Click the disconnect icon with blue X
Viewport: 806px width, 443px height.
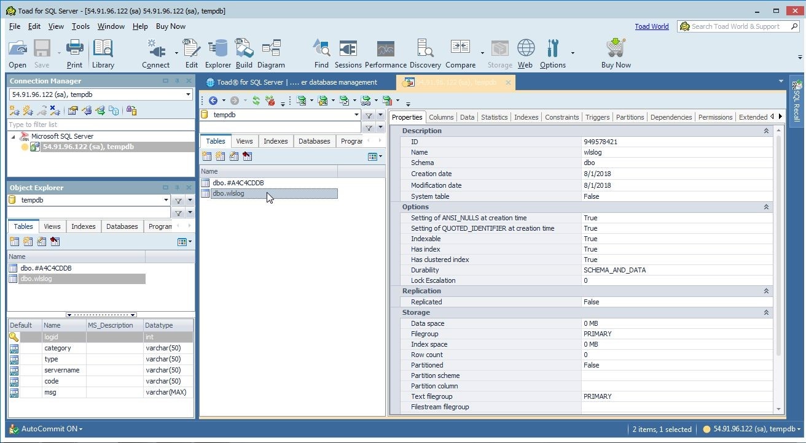pyautogui.click(x=55, y=110)
